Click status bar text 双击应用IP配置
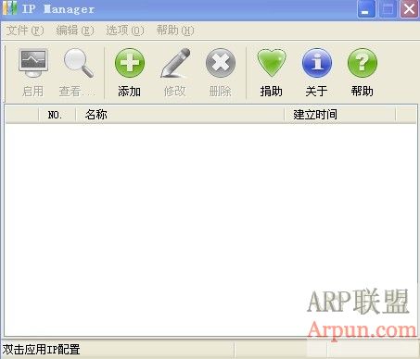This screenshot has width=420, height=359. coord(41,350)
